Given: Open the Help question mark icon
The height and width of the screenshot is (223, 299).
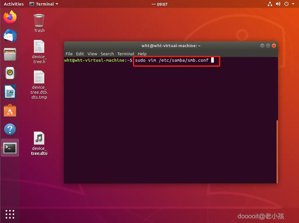Looking at the screenshot, I should pyautogui.click(x=10, y=129).
